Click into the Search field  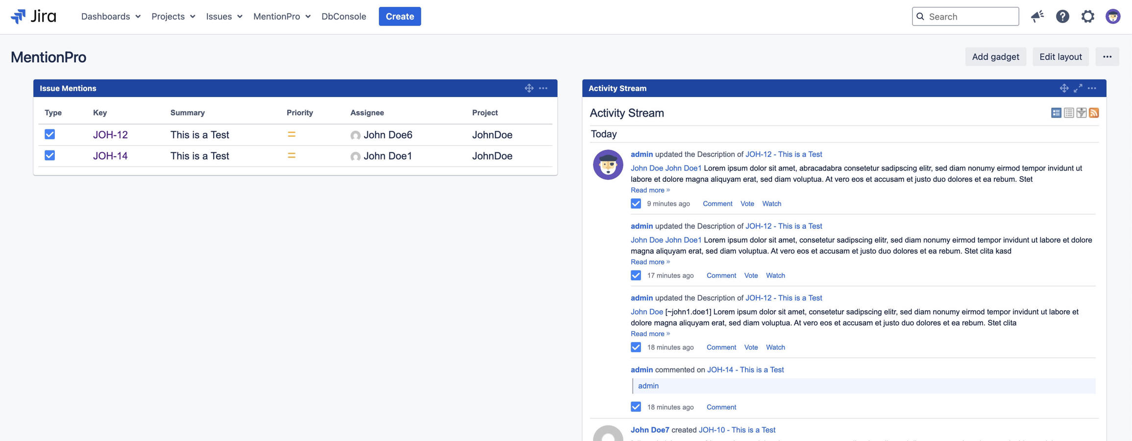click(x=965, y=16)
